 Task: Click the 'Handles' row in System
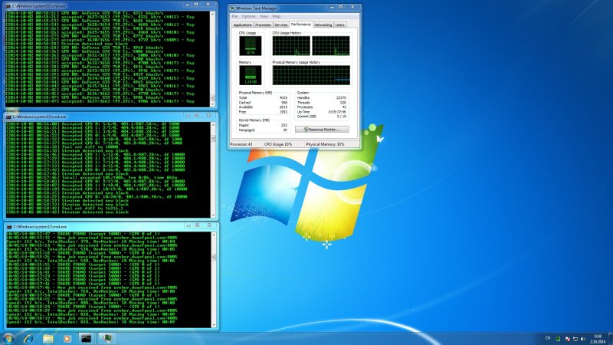click(x=321, y=98)
